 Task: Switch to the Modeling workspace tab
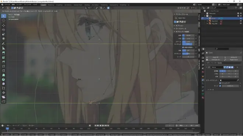[51, 5]
